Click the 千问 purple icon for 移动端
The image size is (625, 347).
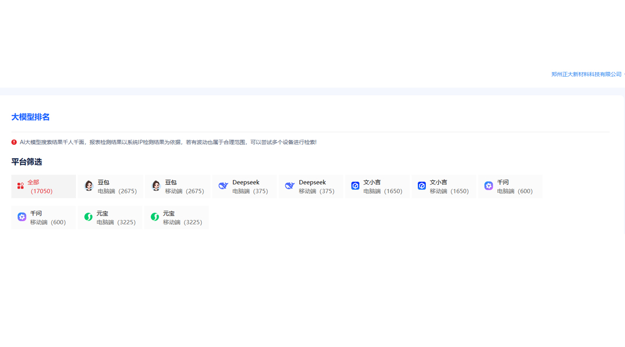[x=22, y=217]
